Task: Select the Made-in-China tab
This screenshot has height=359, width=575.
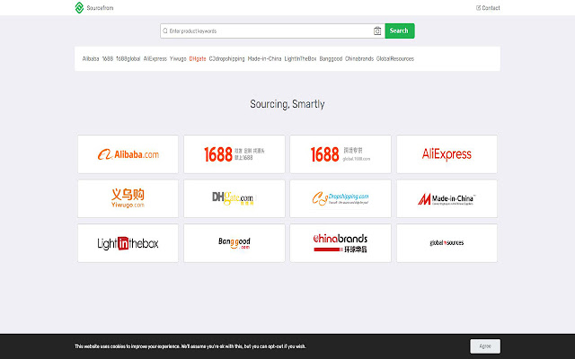Action: pos(264,58)
